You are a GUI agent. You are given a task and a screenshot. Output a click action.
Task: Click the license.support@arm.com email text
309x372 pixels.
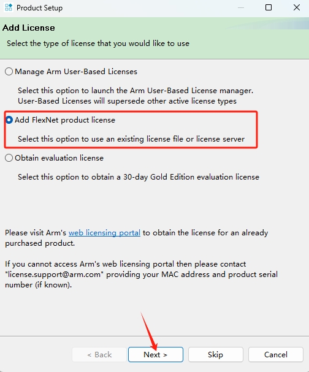coord(55,275)
